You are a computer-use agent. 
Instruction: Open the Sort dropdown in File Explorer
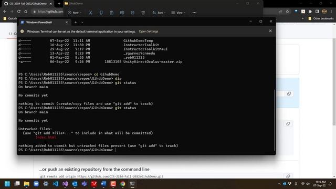pos(159,13)
